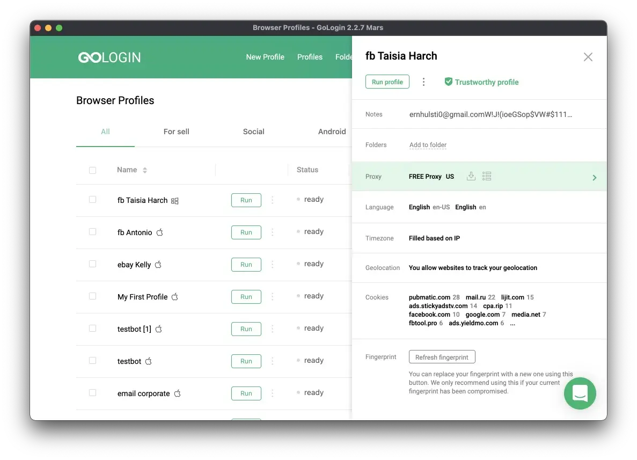Screen dimensions: 637x460
Task: Open the proxy list icon
Action: coord(487,176)
